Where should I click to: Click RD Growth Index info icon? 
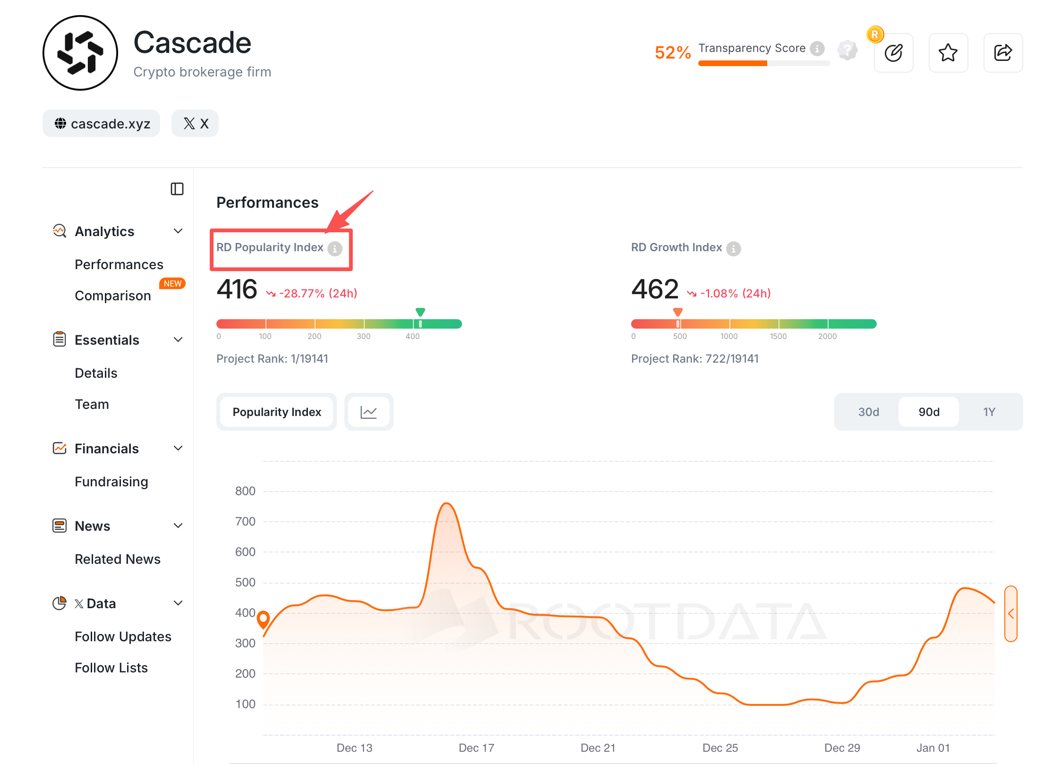[x=733, y=248]
